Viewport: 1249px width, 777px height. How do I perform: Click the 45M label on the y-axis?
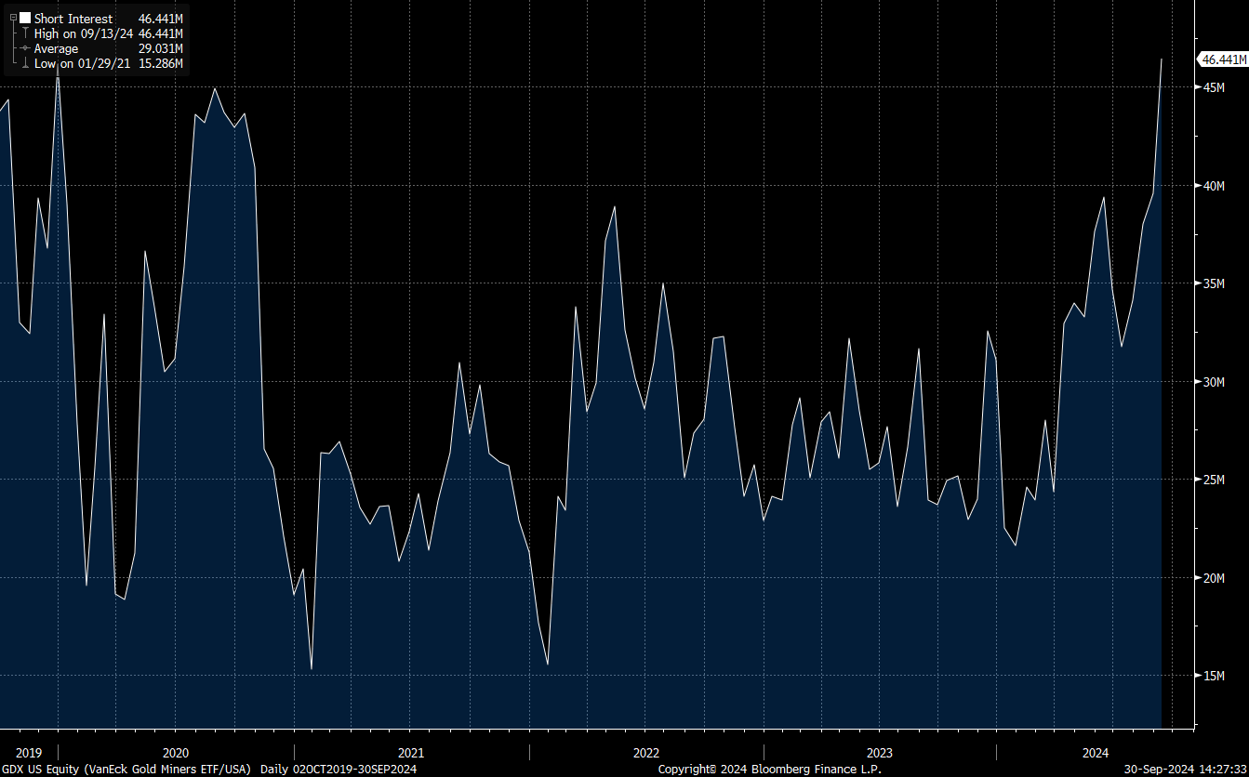click(1211, 87)
